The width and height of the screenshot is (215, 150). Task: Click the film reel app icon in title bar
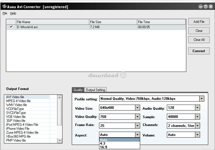pyautogui.click(x=5, y=6)
